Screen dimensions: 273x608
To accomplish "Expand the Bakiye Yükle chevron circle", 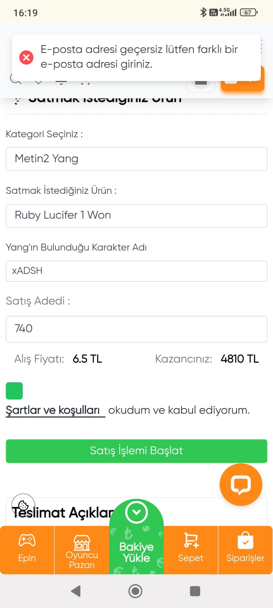I will pyautogui.click(x=136, y=512).
